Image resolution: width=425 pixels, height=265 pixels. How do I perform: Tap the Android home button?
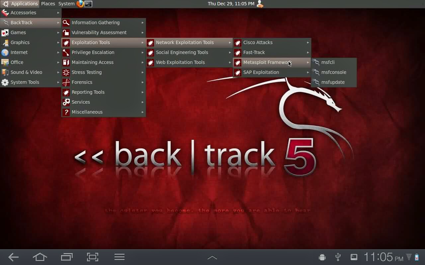[40, 257]
